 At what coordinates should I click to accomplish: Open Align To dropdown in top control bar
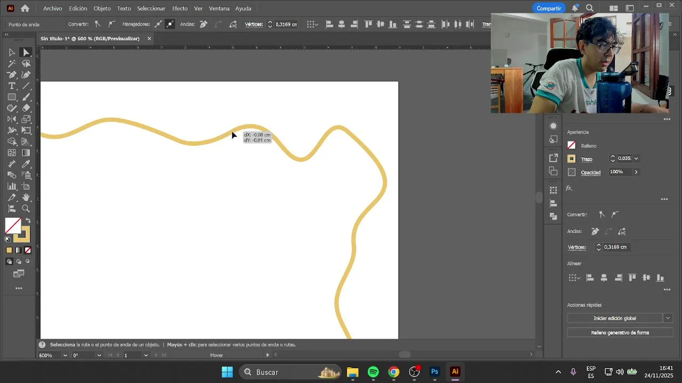(313, 24)
